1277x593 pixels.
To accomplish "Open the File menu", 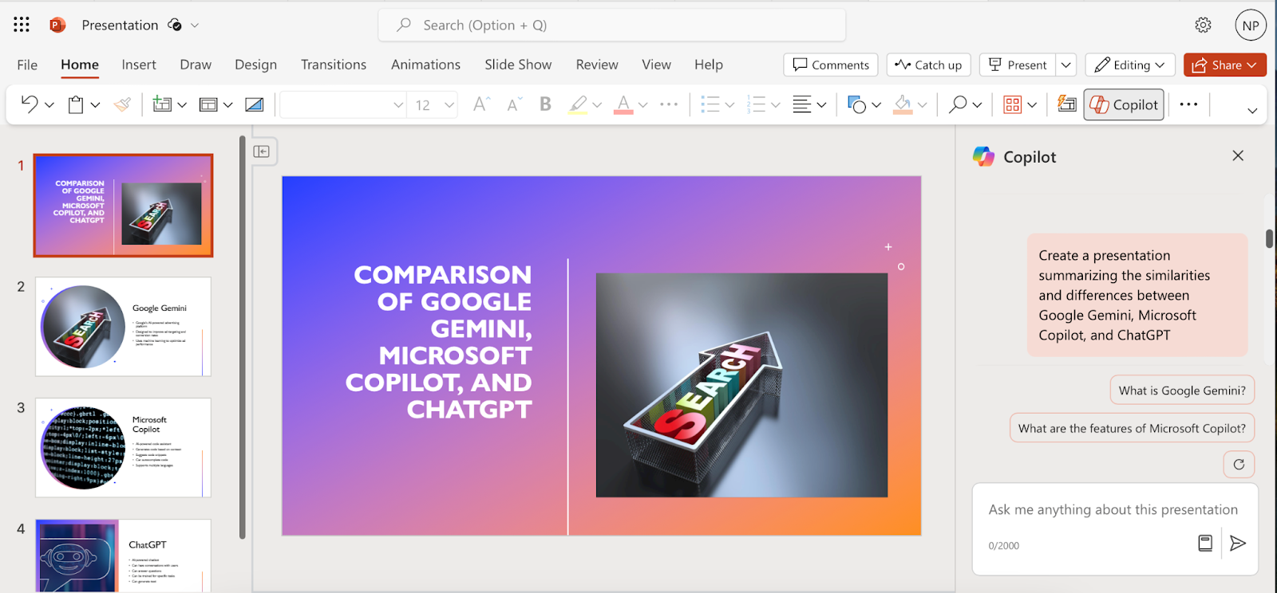I will 27,65.
